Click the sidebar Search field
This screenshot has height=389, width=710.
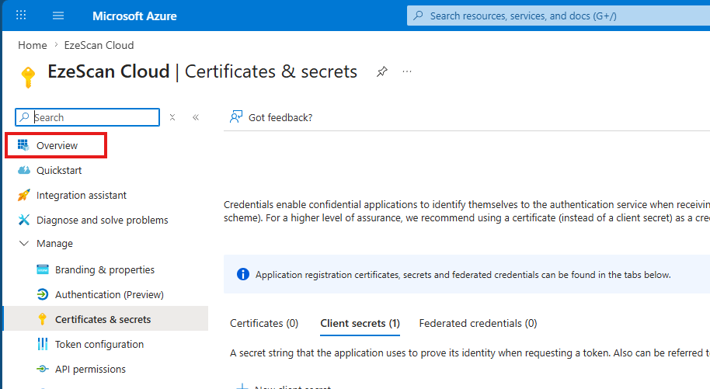pyautogui.click(x=88, y=117)
